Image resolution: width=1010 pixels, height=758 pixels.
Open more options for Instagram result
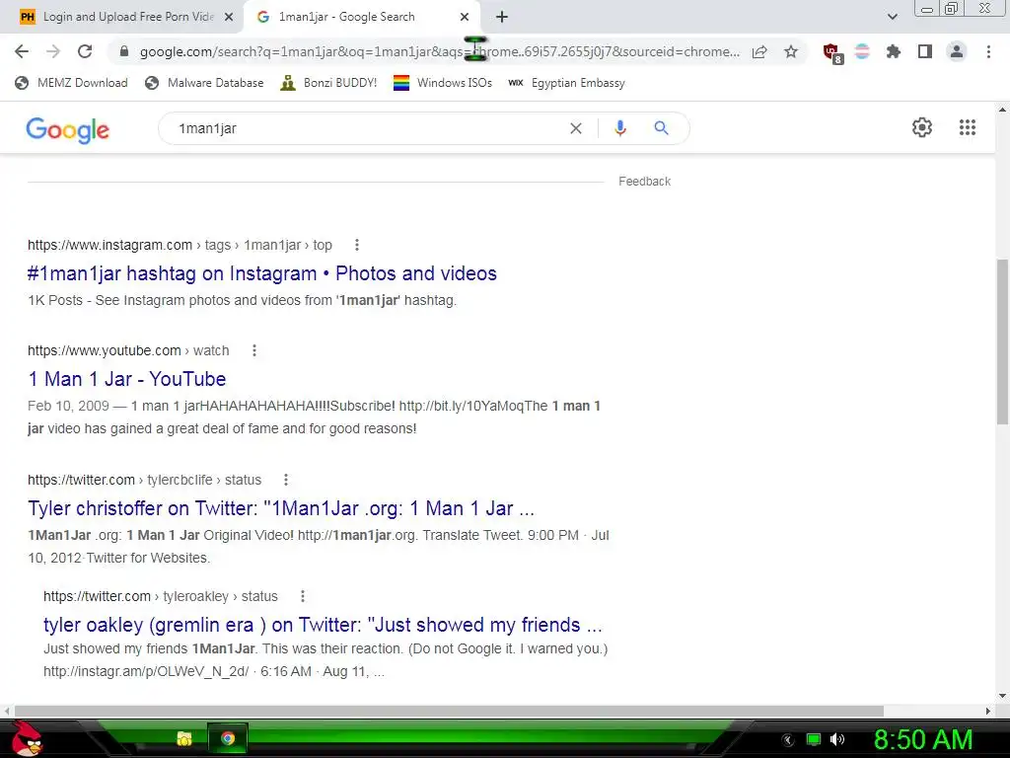coord(357,245)
